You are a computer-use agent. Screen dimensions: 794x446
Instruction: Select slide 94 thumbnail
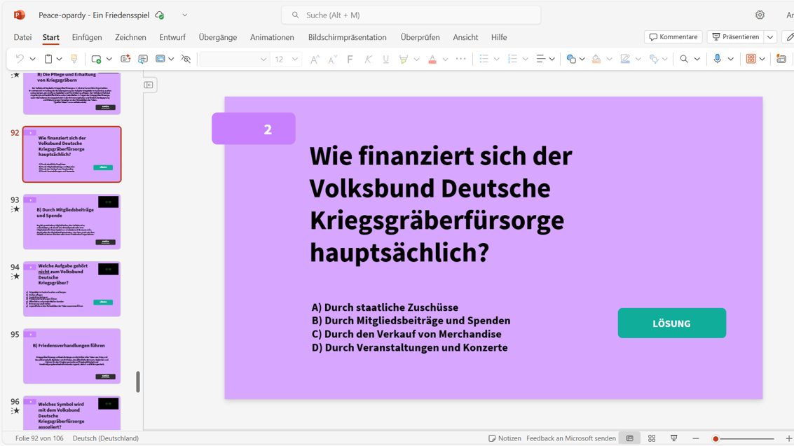[72, 288]
